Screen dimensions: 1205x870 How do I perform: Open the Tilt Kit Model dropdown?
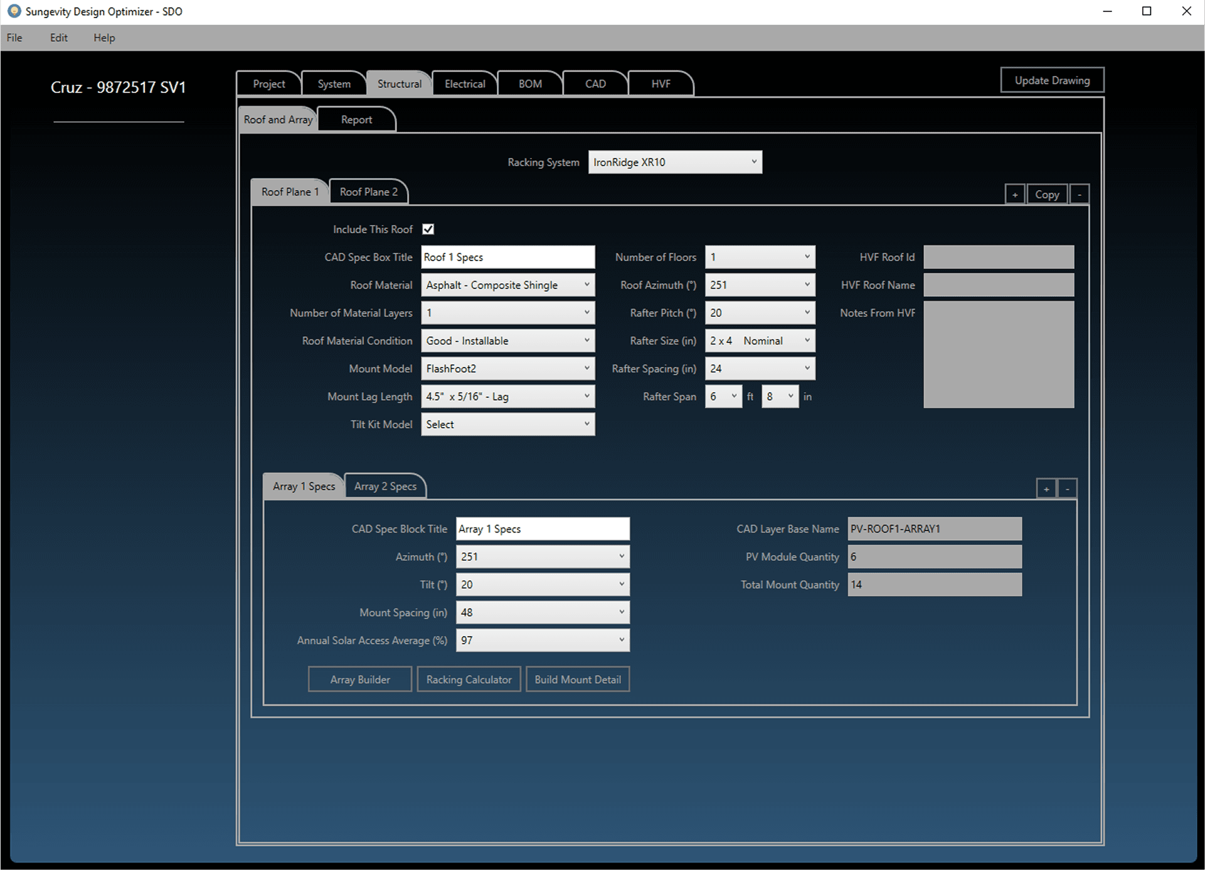pyautogui.click(x=507, y=425)
